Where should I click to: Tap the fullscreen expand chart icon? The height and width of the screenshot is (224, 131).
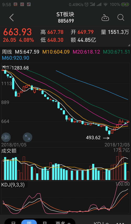[28, 137]
